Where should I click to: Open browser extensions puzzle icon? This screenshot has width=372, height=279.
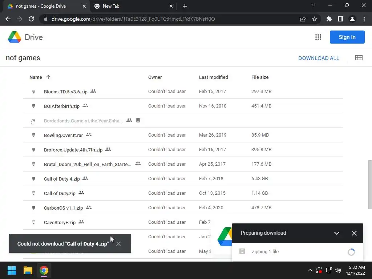(329, 19)
